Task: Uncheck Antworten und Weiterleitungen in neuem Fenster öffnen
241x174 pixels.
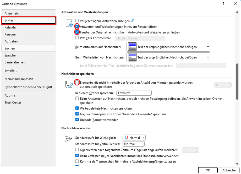Action: pyautogui.click(x=77, y=26)
